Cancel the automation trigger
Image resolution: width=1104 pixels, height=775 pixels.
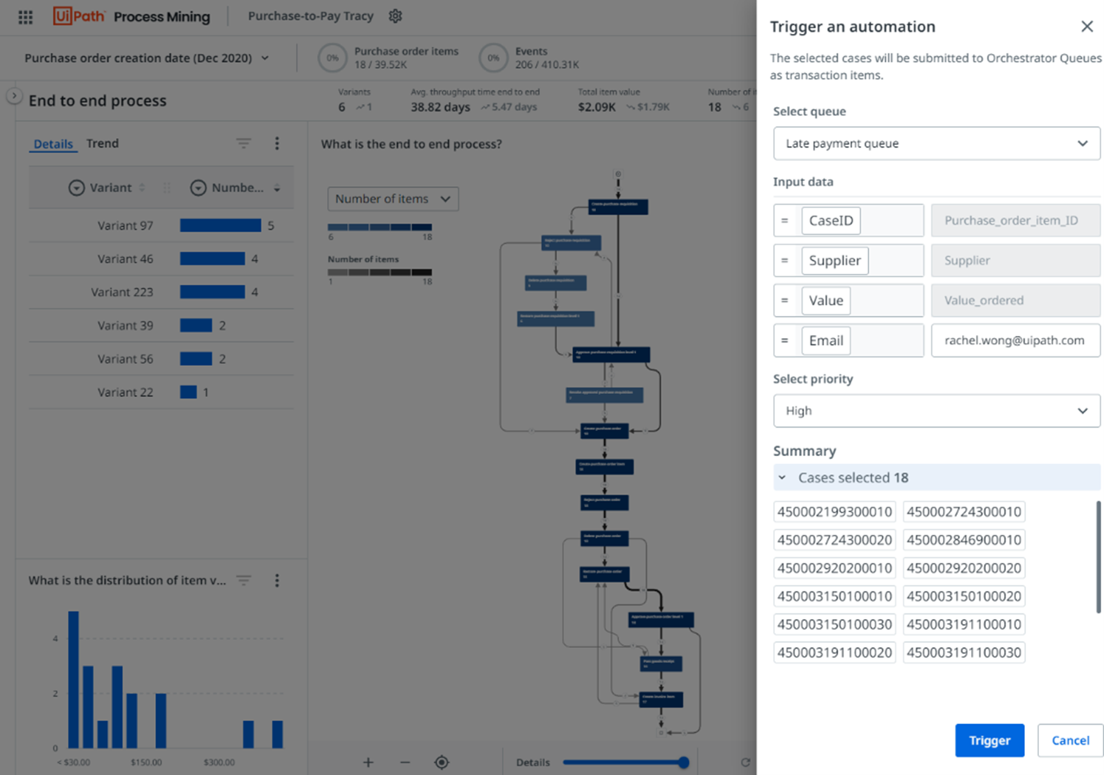click(x=1070, y=740)
